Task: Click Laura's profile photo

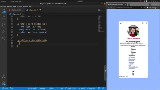Action: [133, 31]
